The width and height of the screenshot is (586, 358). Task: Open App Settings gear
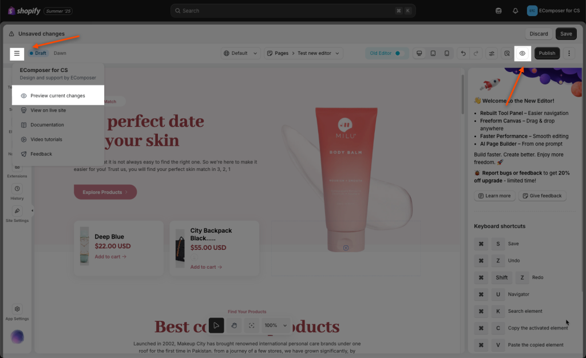pos(17,312)
